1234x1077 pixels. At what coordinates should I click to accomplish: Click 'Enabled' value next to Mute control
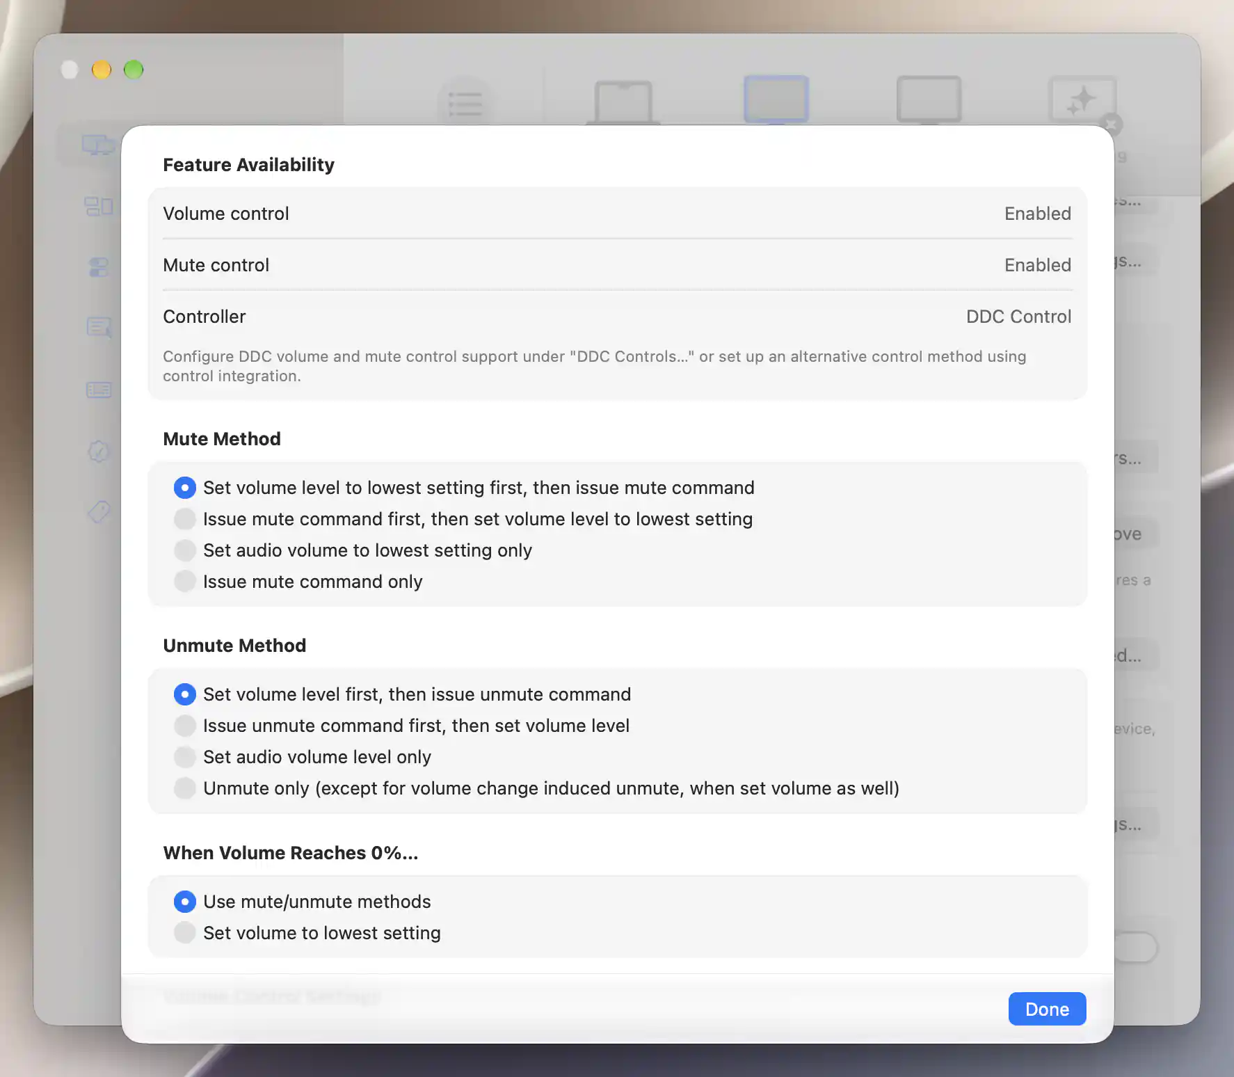tap(1037, 265)
